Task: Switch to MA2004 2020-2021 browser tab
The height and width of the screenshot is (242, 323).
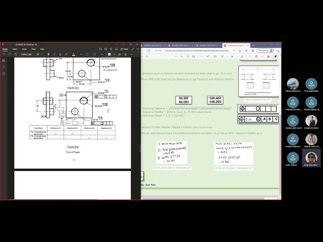Action: (152, 45)
